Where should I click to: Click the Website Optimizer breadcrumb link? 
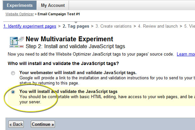pos(19,14)
